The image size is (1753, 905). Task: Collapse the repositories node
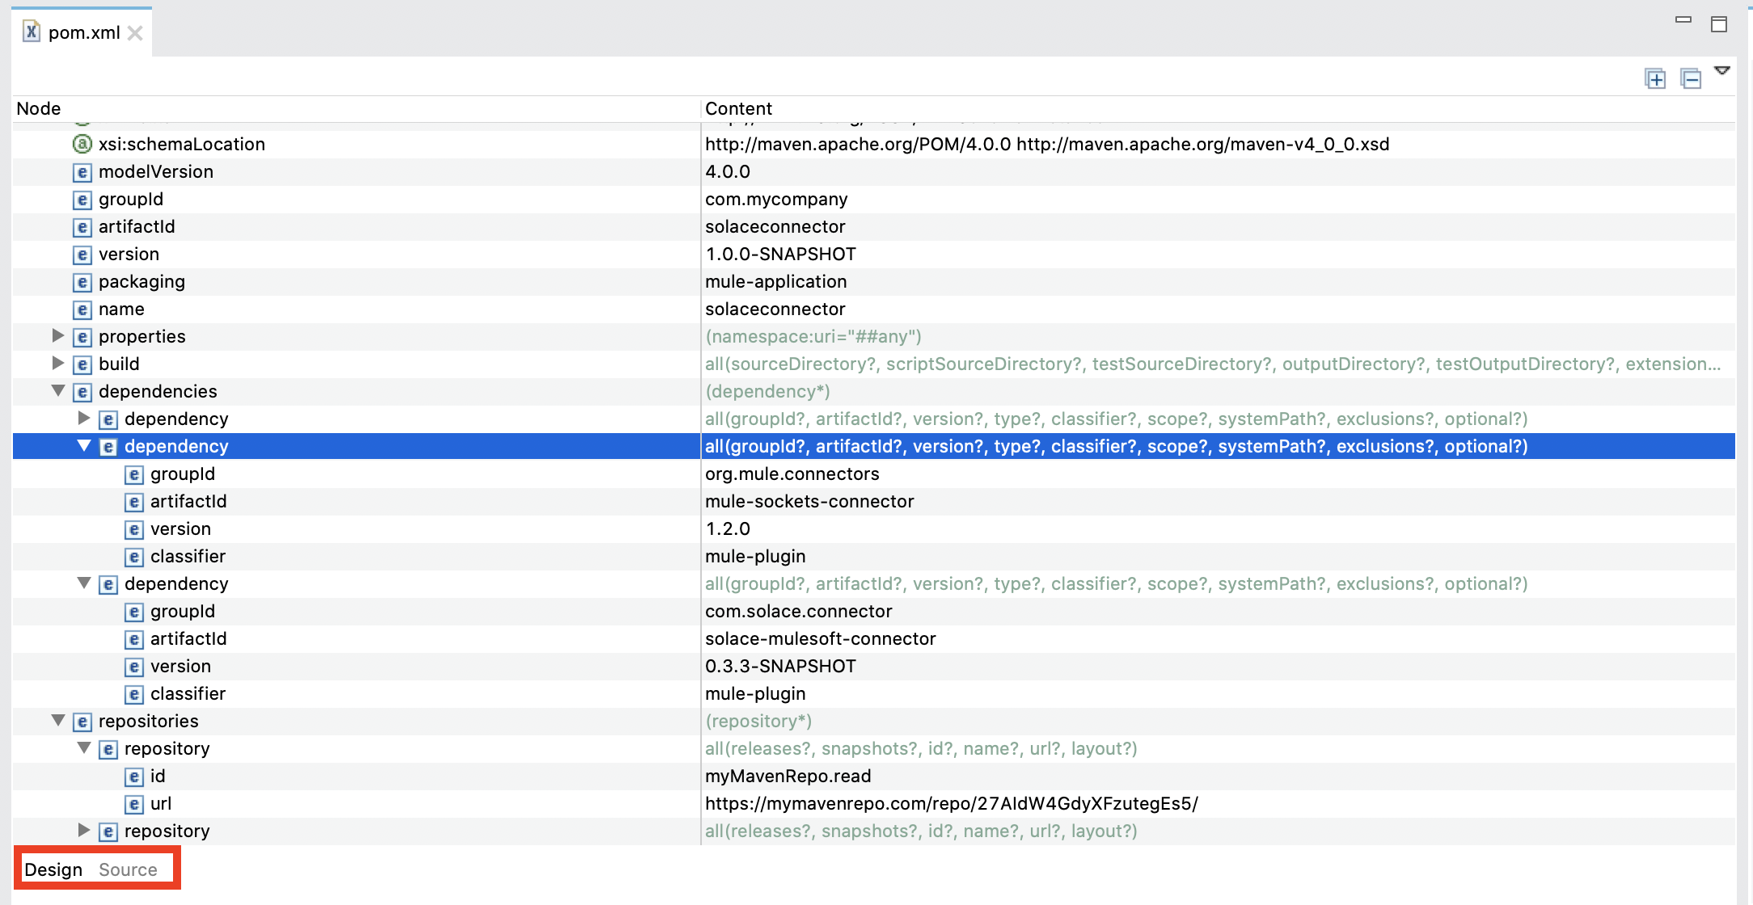[57, 721]
